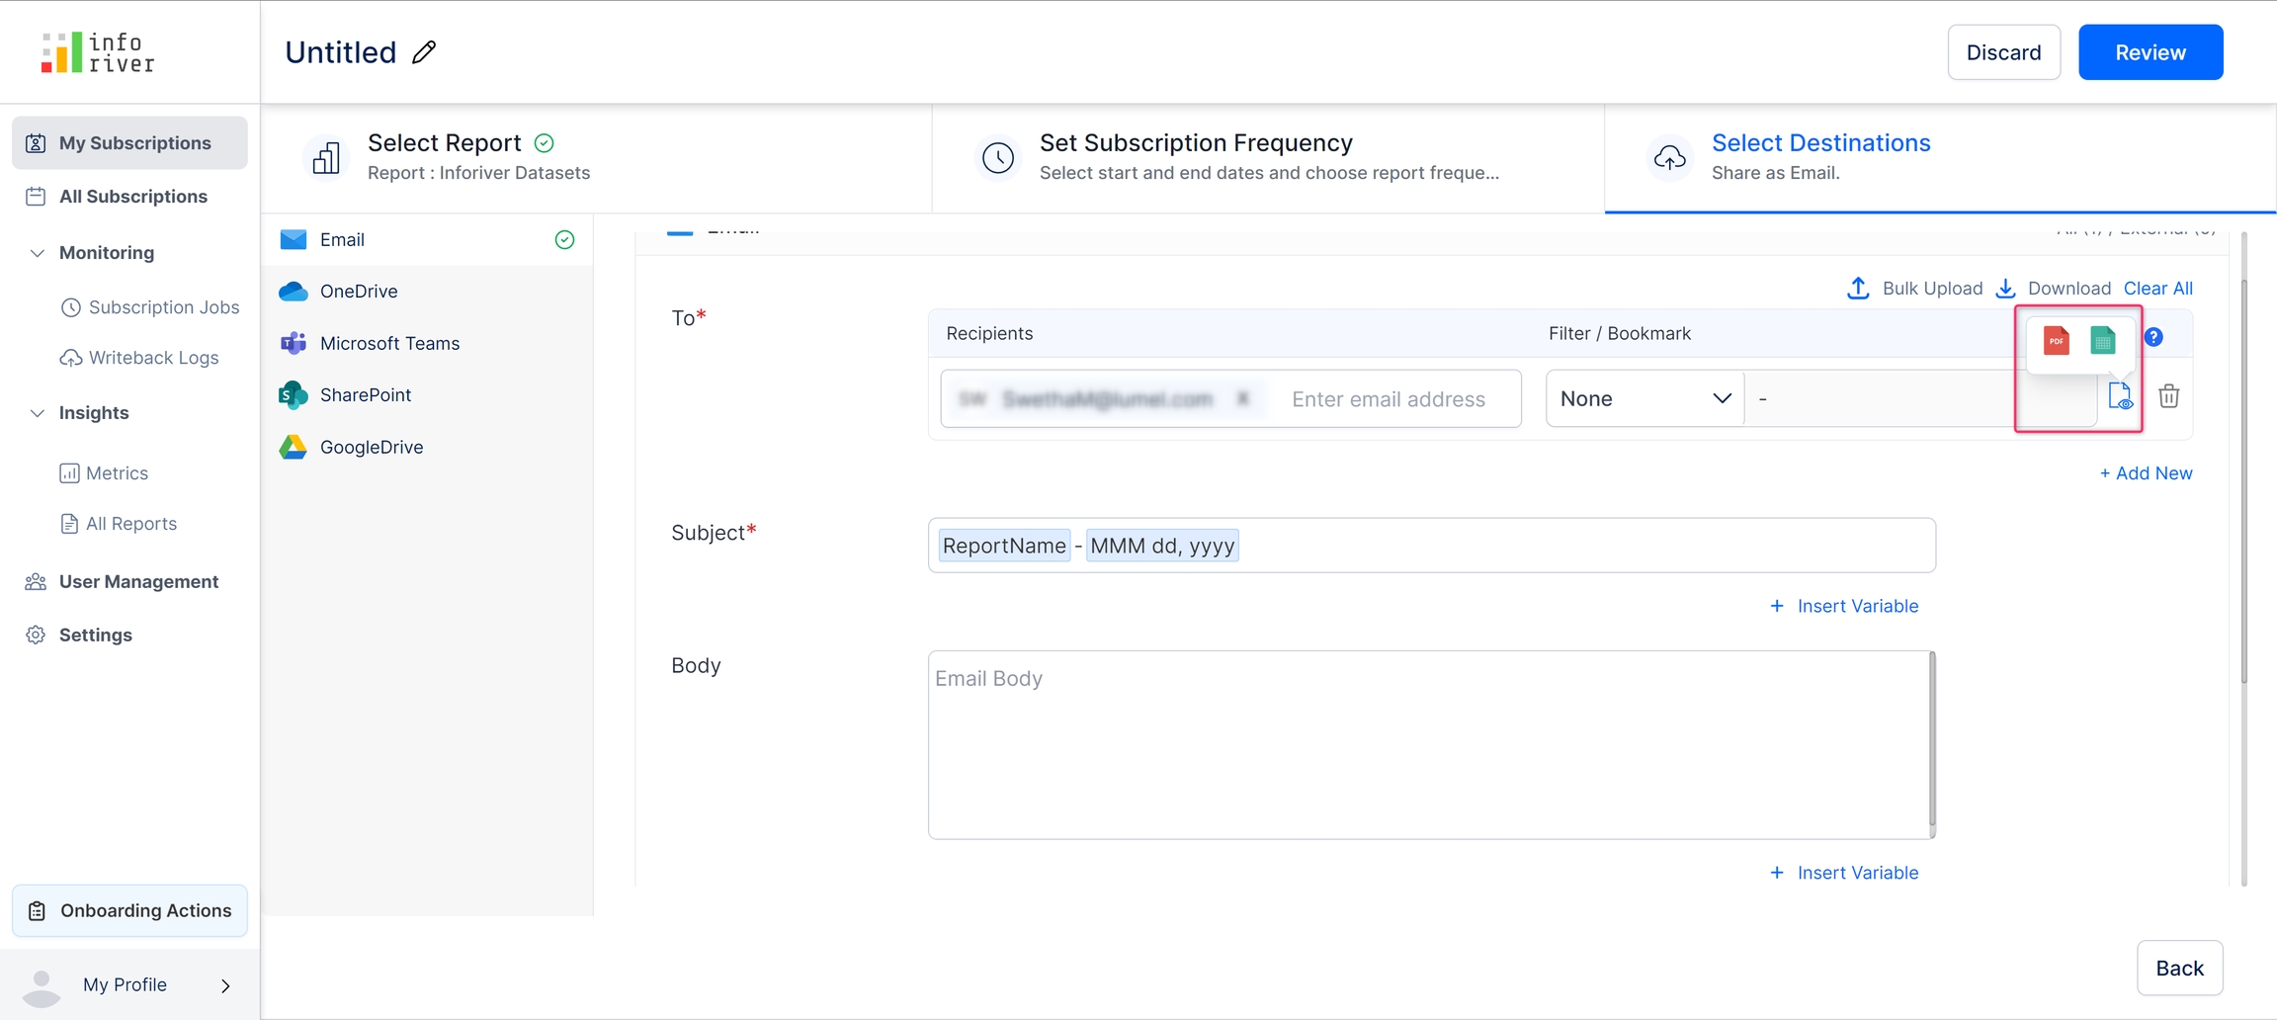Delete the recipient row with trash icon
Viewport: 2277px width, 1020px height.
click(2168, 396)
